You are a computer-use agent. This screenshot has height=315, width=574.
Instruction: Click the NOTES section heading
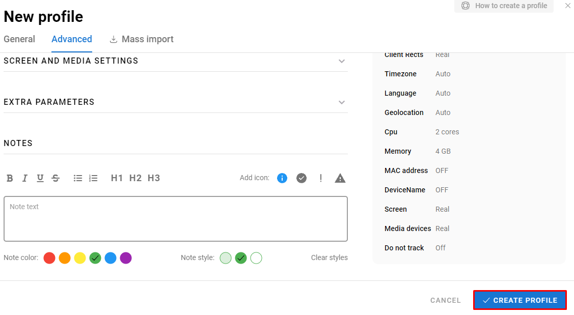(x=18, y=144)
